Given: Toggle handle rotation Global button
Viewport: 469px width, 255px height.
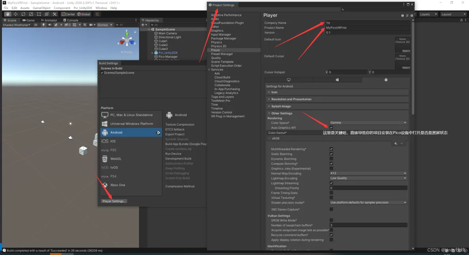Looking at the screenshot, I should pos(84,14).
